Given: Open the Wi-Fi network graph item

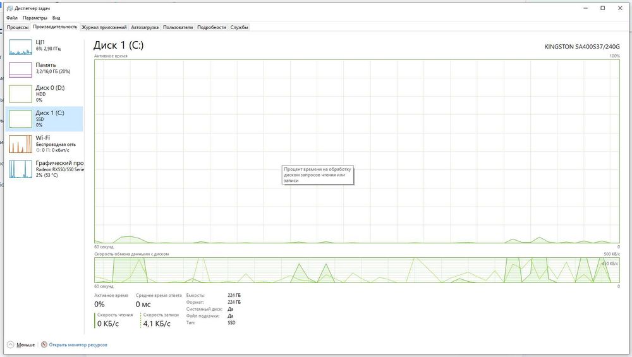Looking at the screenshot, I should click(x=44, y=144).
